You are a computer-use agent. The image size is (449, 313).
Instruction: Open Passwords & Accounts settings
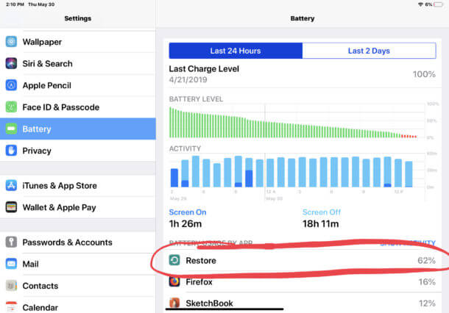pyautogui.click(x=78, y=242)
